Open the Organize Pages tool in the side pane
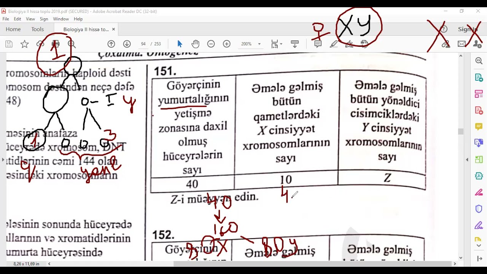 [479, 159]
